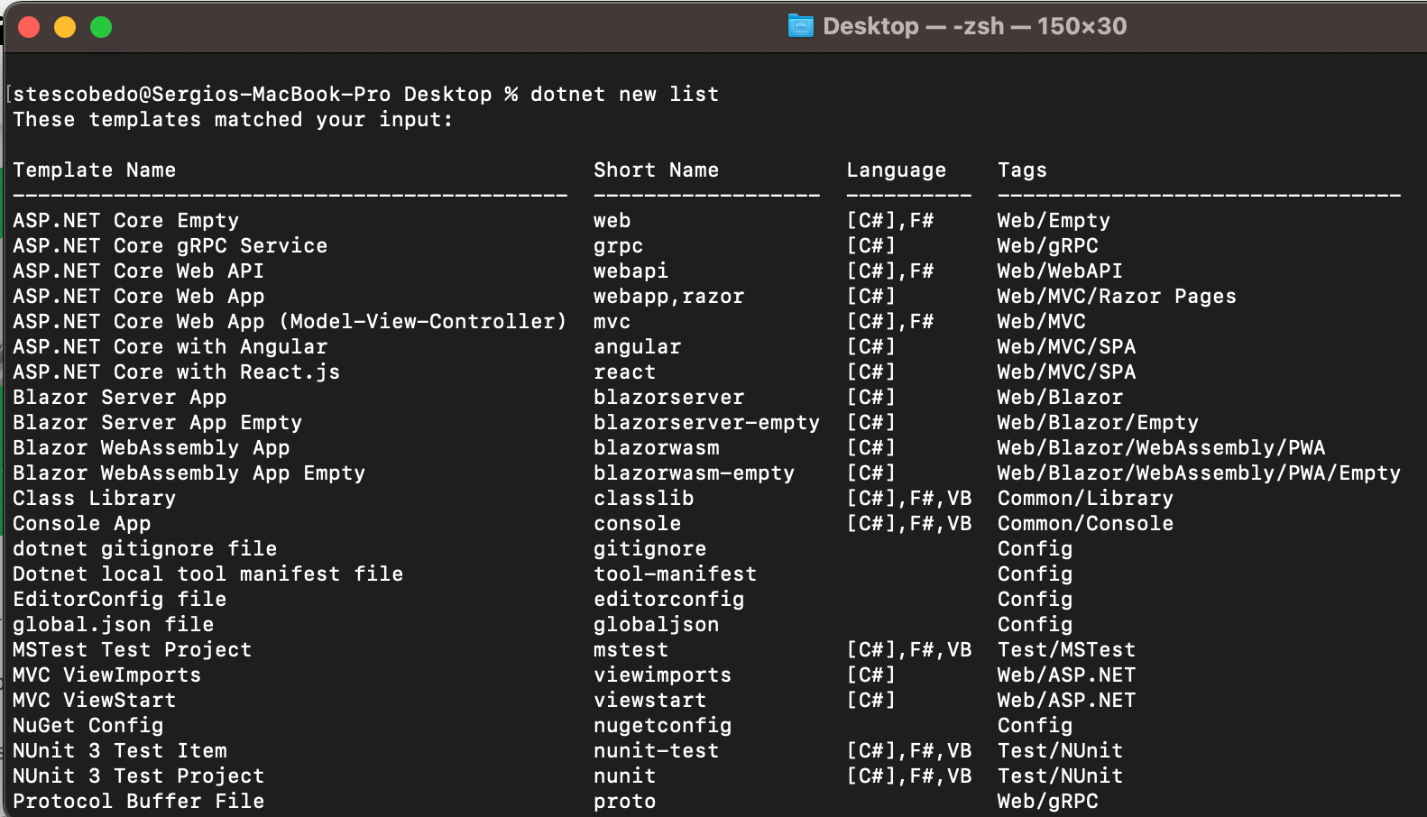Click short name 'angular'

tap(637, 347)
